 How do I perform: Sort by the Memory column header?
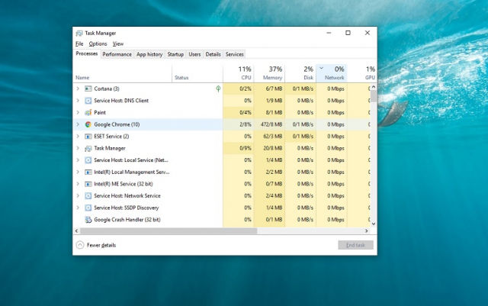(x=269, y=73)
